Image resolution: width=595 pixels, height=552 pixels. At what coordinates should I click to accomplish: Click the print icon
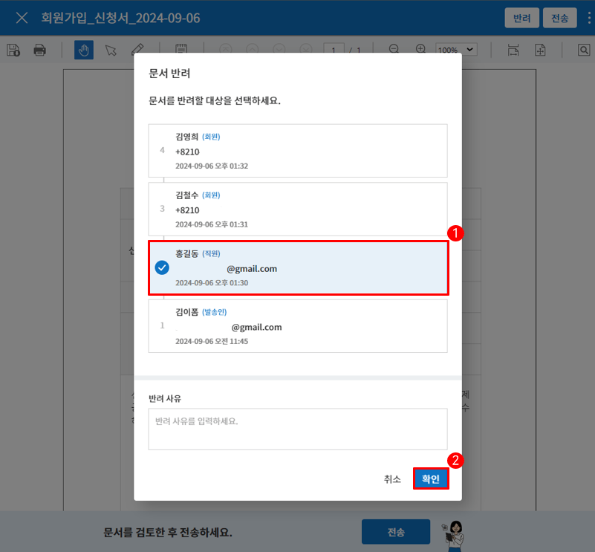(x=40, y=50)
